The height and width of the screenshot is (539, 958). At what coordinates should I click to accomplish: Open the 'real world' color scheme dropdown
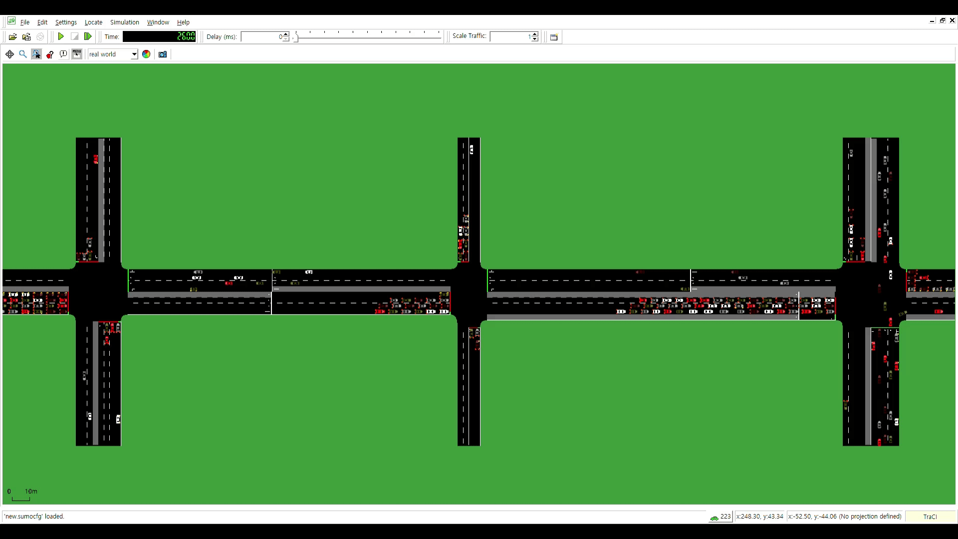(x=134, y=54)
